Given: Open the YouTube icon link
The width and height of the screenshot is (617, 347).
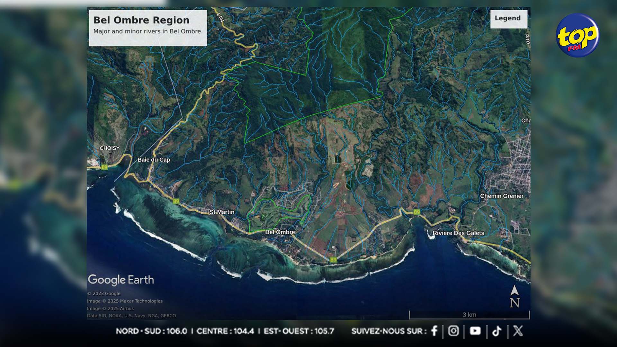Looking at the screenshot, I should 475,331.
